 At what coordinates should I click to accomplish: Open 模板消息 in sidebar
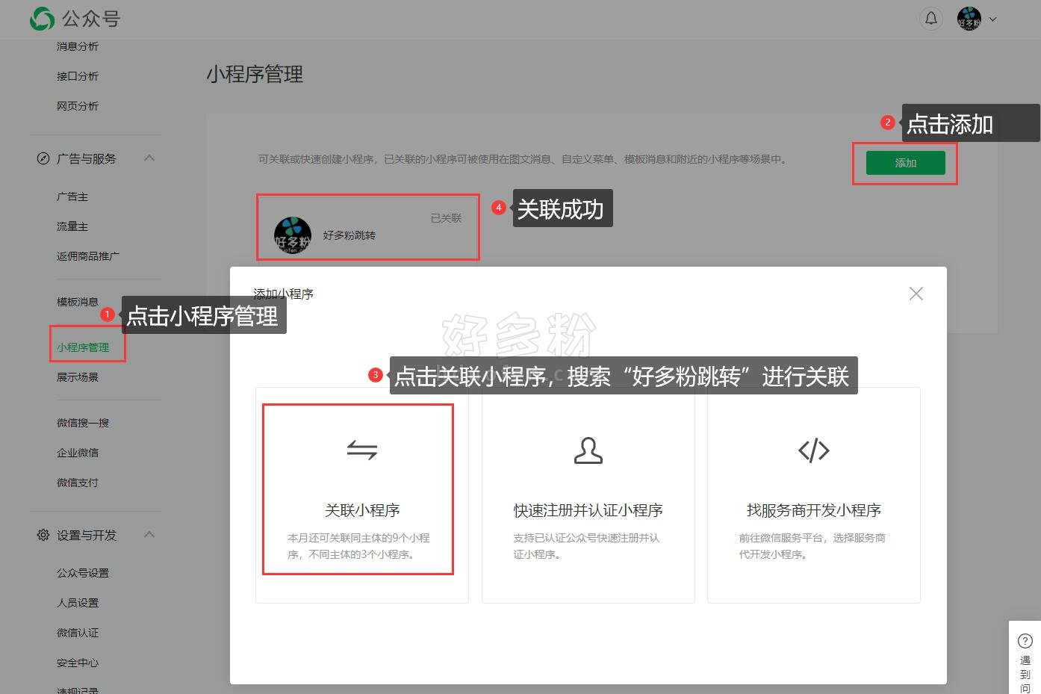pyautogui.click(x=78, y=302)
